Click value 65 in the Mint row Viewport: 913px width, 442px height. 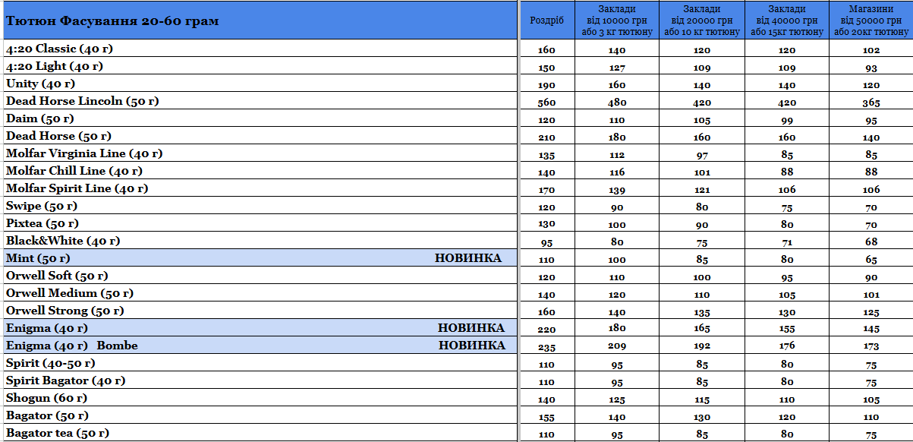pos(871,260)
